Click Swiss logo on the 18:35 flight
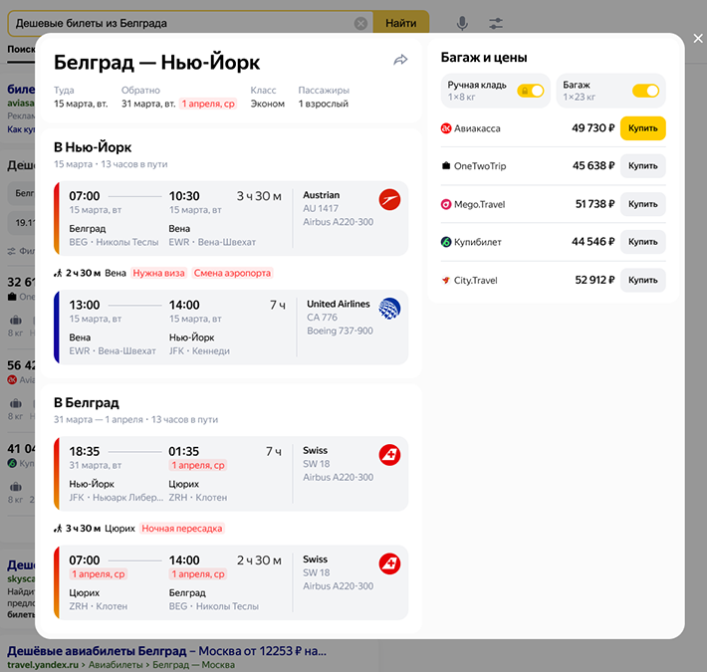Viewport: 707px width, 672px height. [389, 455]
